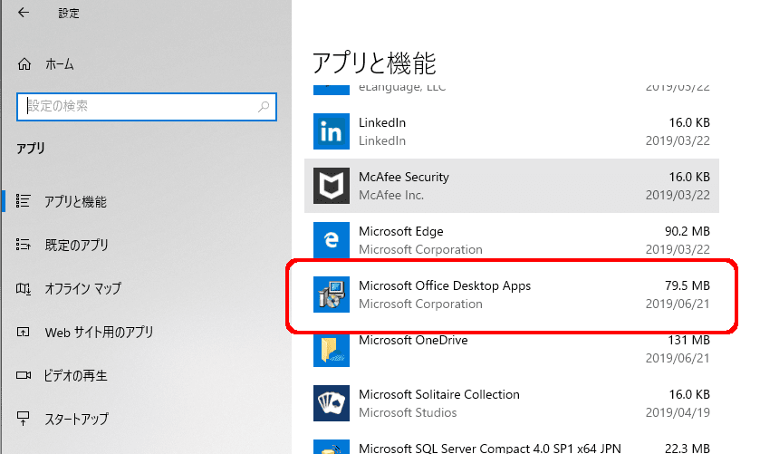Open オフライン マップ sidebar entry
This screenshot has height=454, width=760.
point(82,288)
